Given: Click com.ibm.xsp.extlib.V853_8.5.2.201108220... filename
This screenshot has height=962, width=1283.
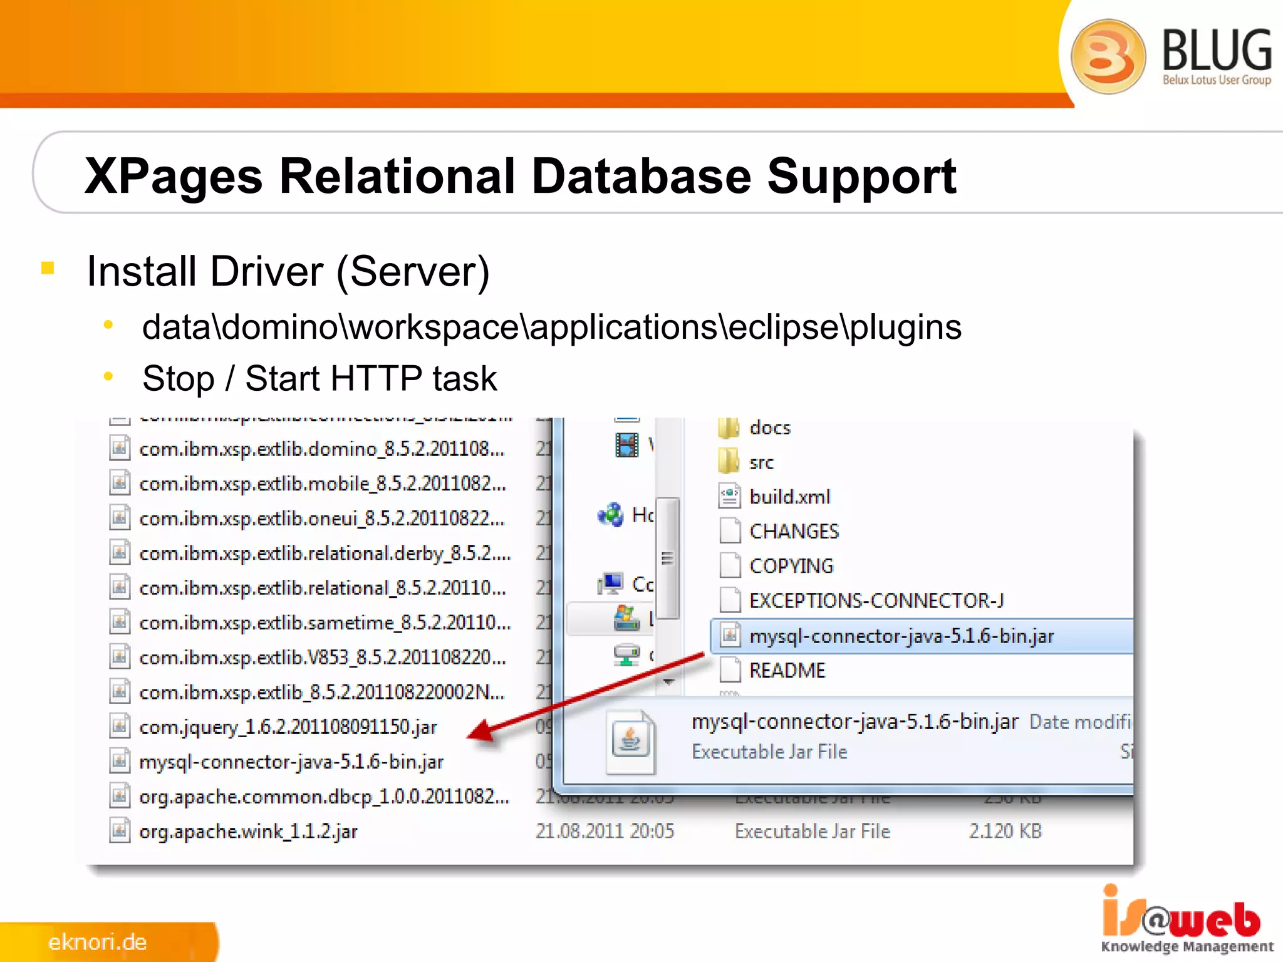Looking at the screenshot, I should [x=323, y=658].
